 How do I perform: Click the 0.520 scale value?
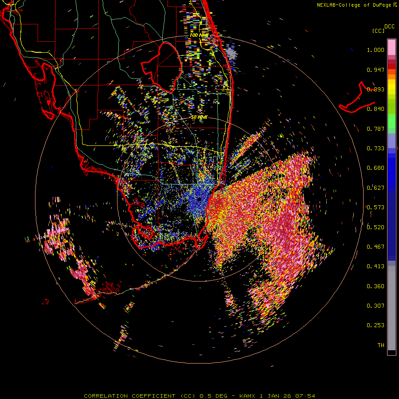(376, 227)
